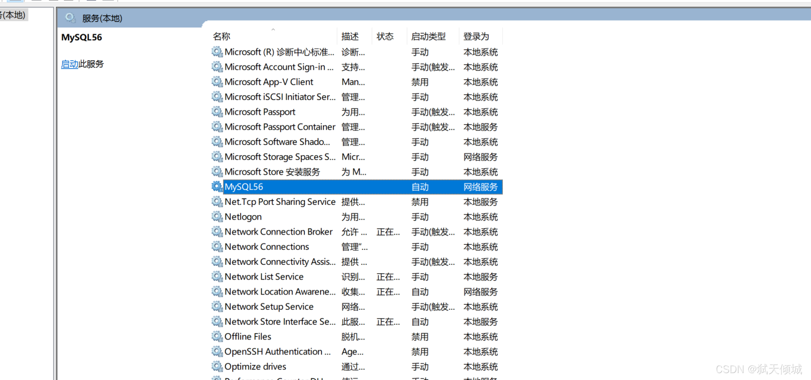This screenshot has height=380, width=811.
Task: Click the MySQL56 heading in details pane
Action: point(82,38)
